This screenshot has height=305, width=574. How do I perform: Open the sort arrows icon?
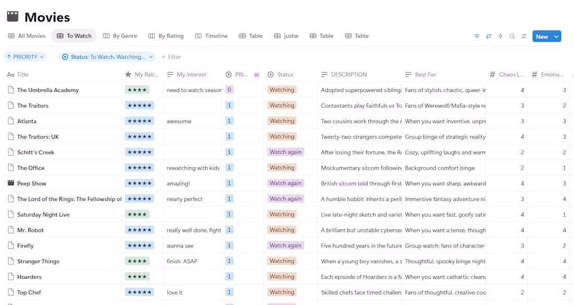(489, 36)
